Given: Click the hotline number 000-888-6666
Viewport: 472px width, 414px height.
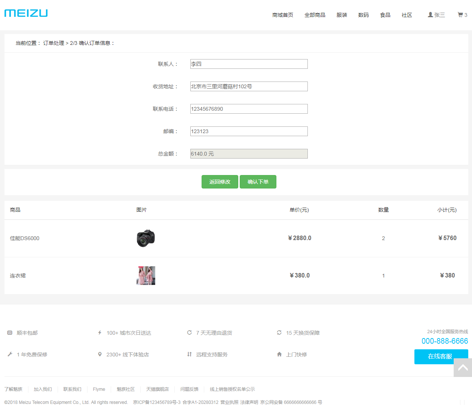Looking at the screenshot, I should (x=445, y=341).
